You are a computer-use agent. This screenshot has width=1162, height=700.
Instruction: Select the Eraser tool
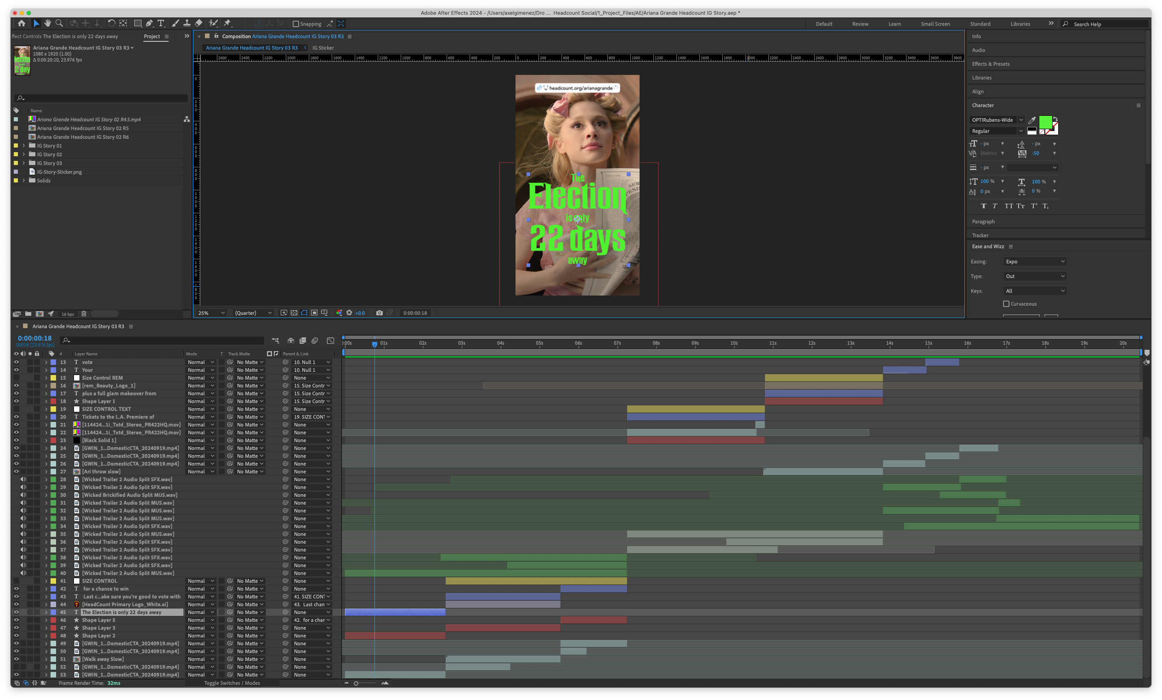[198, 23]
